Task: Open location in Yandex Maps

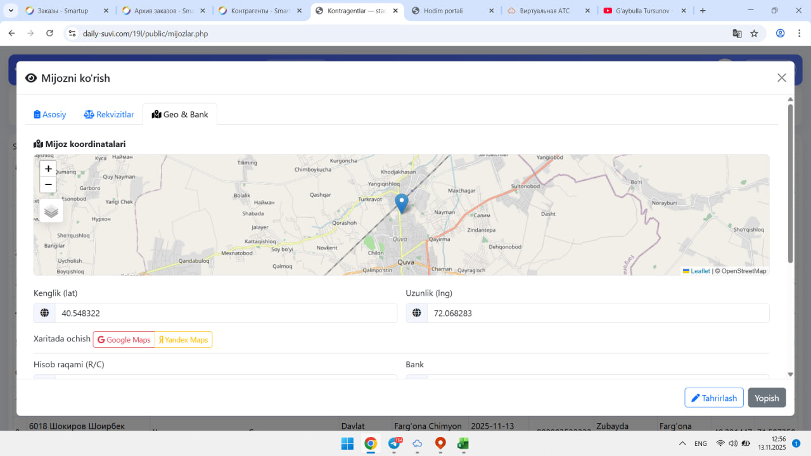Action: tap(184, 340)
